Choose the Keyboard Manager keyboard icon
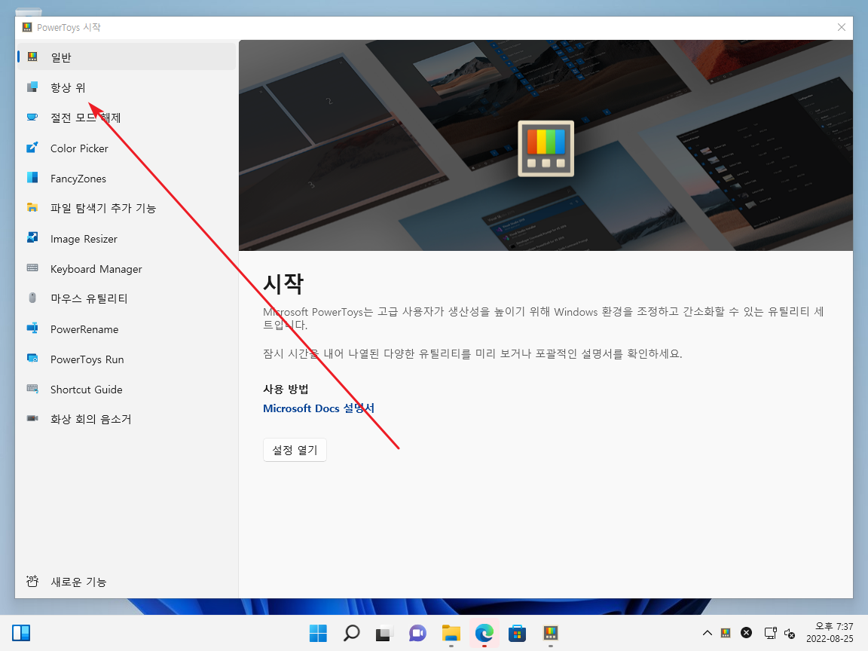 32,268
